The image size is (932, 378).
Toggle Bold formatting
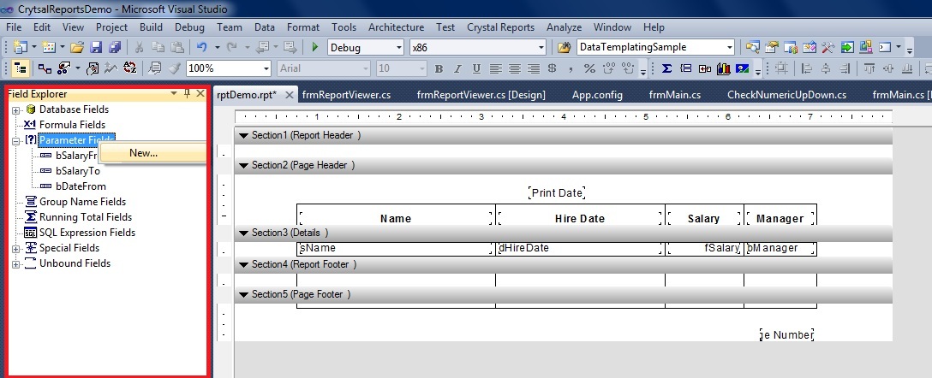[439, 68]
